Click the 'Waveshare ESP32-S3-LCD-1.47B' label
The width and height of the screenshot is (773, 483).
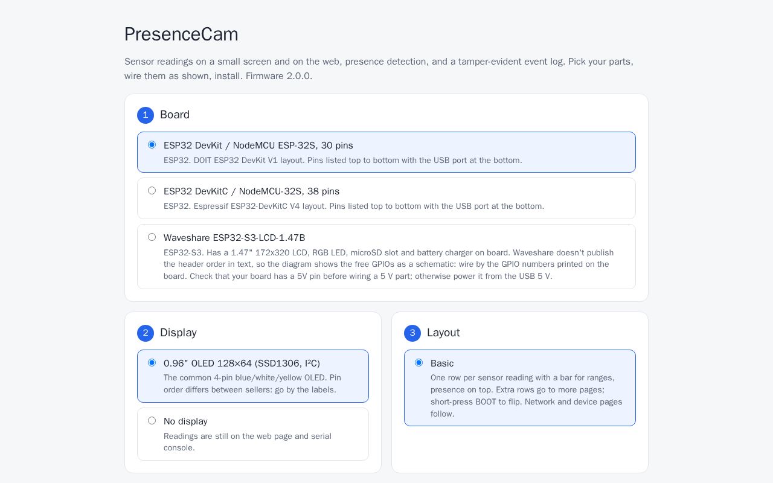pos(234,238)
